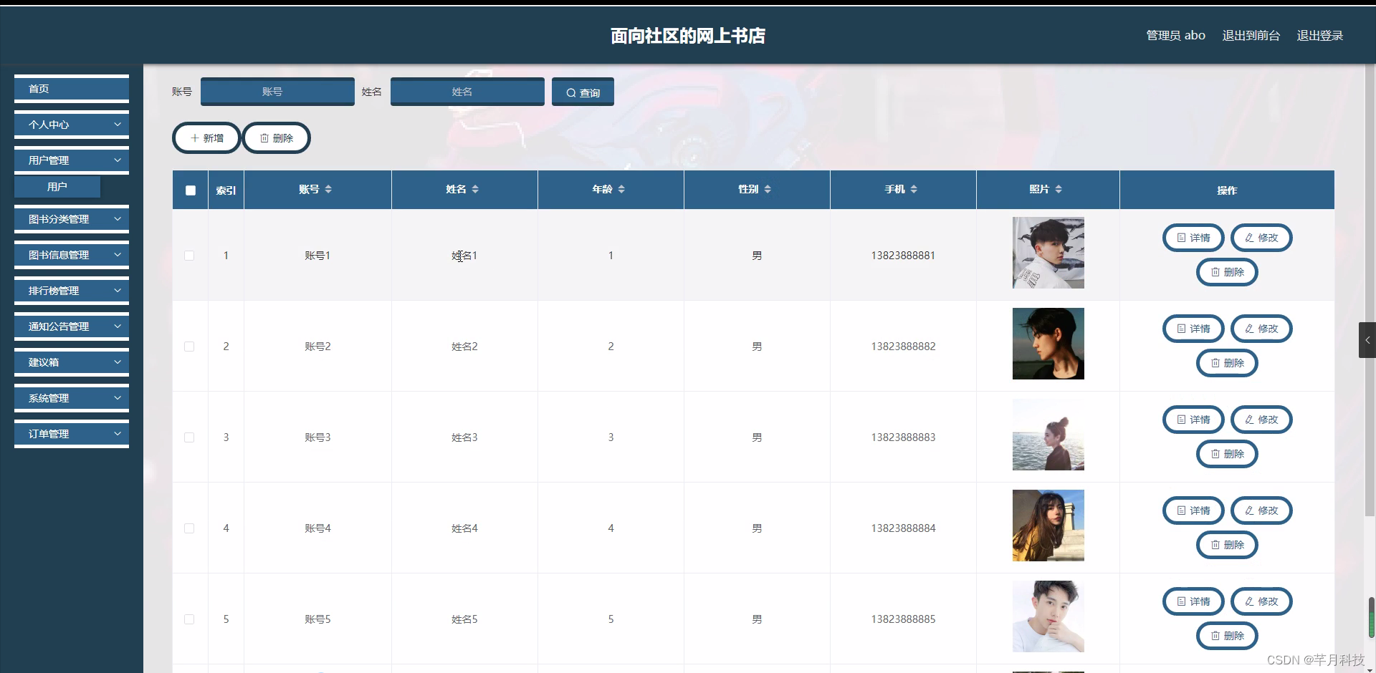
Task: Select the sort icon on 年龄 column header
Action: (622, 189)
